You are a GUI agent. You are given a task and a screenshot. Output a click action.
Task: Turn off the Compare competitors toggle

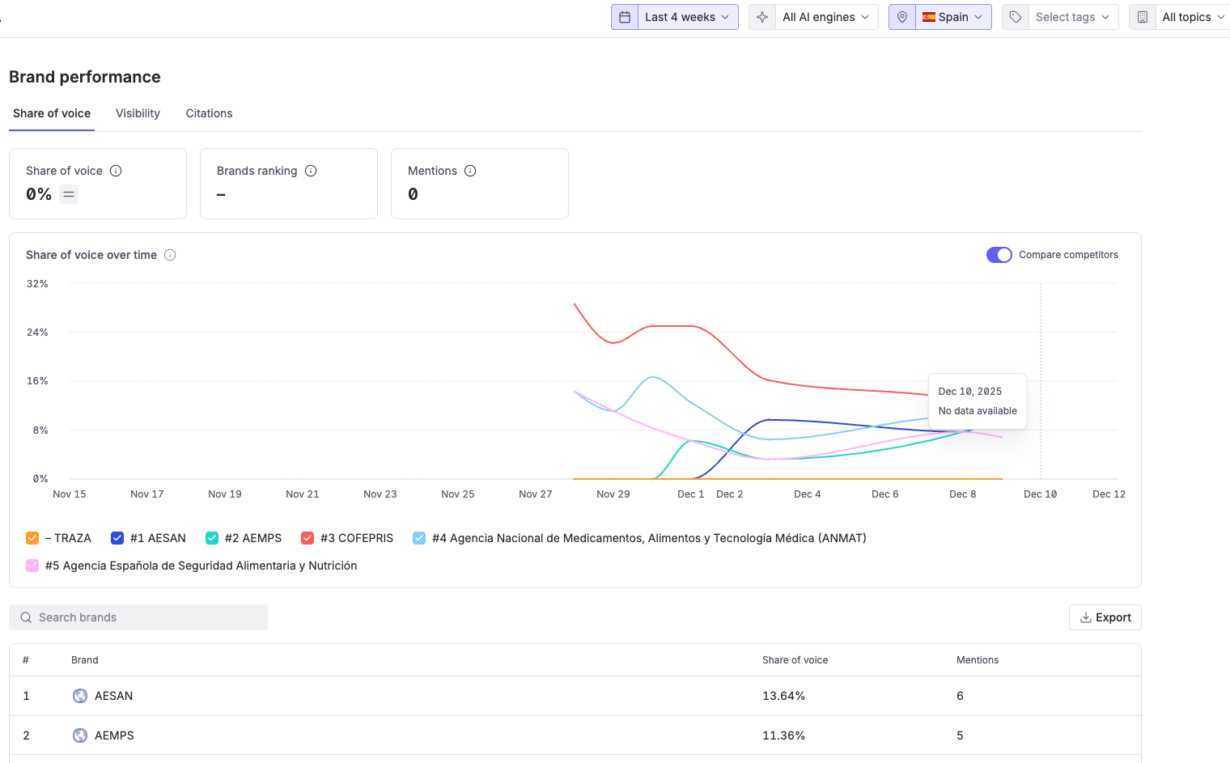coord(999,255)
